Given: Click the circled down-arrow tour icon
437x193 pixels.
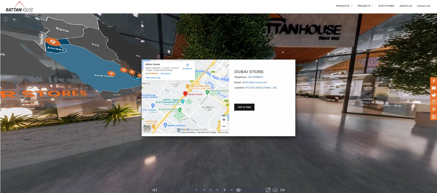Looking at the screenshot, I should [x=275, y=190].
